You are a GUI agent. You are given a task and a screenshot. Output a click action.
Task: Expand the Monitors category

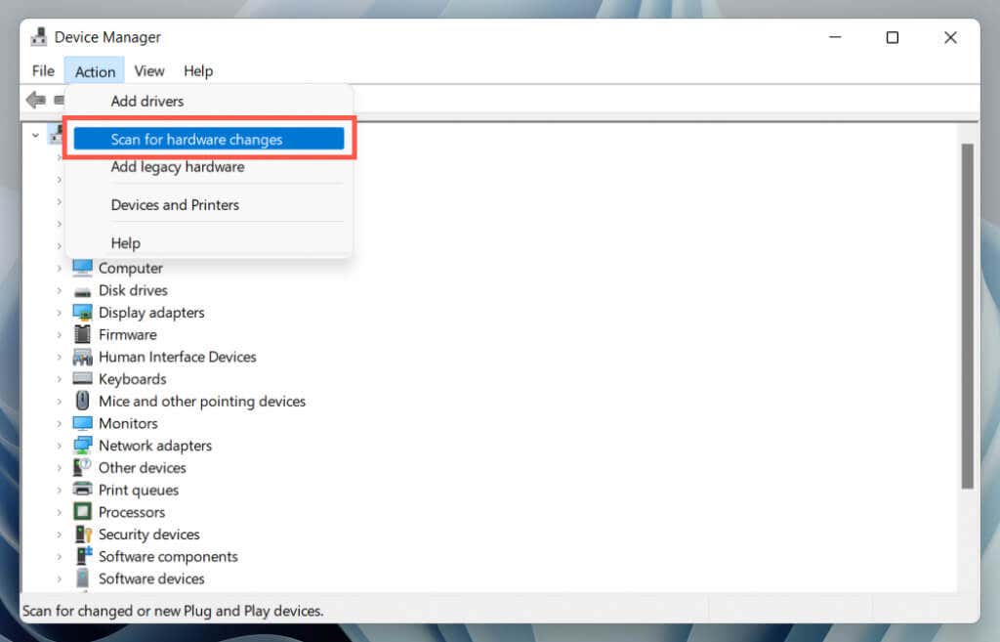[x=60, y=423]
